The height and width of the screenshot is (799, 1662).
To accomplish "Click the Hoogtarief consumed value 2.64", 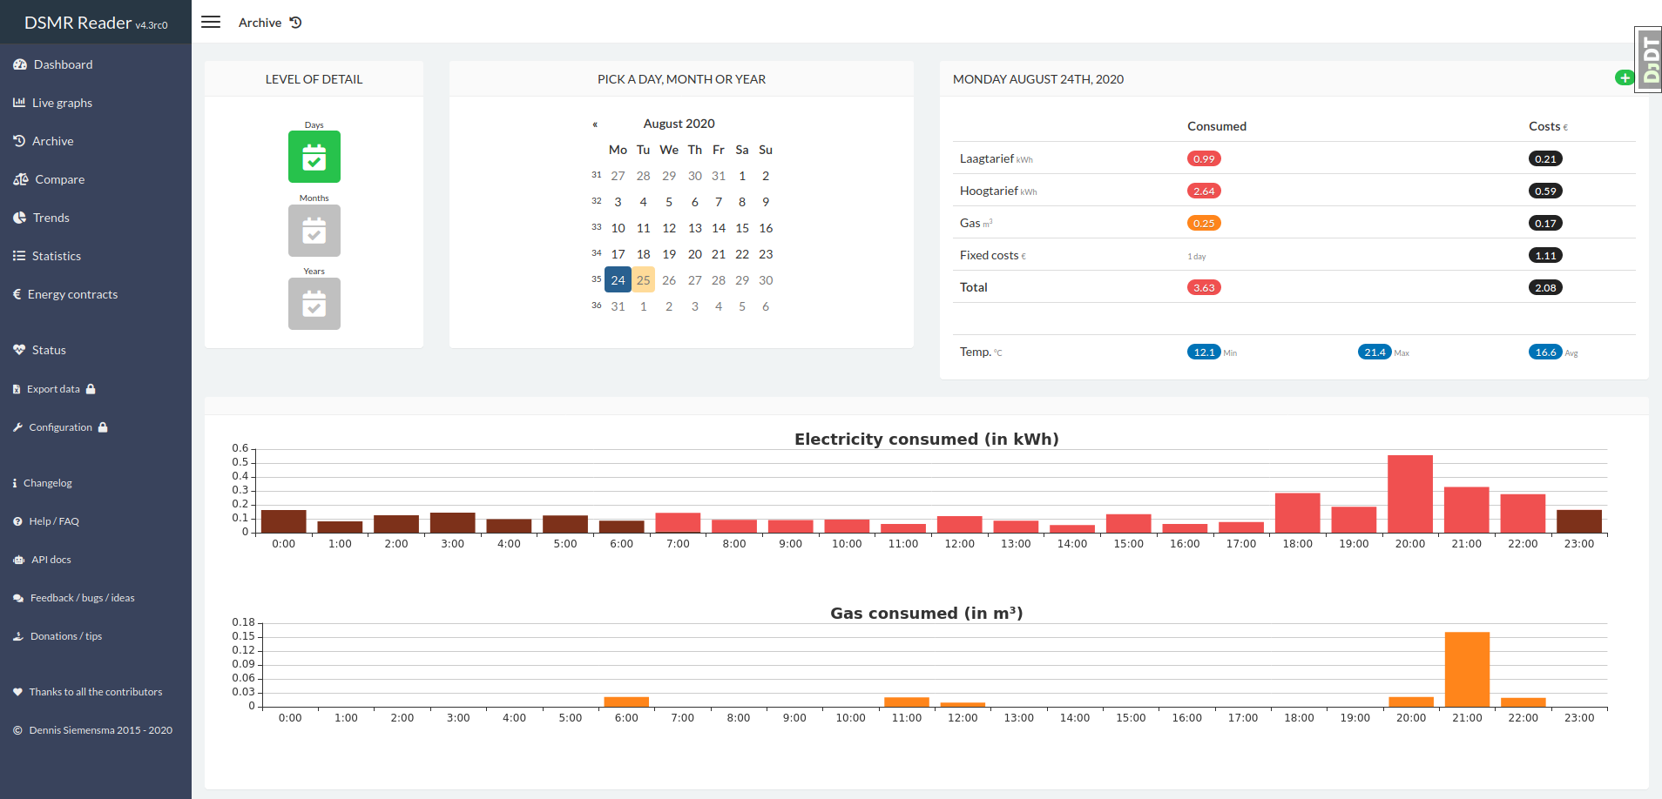I will 1204,191.
